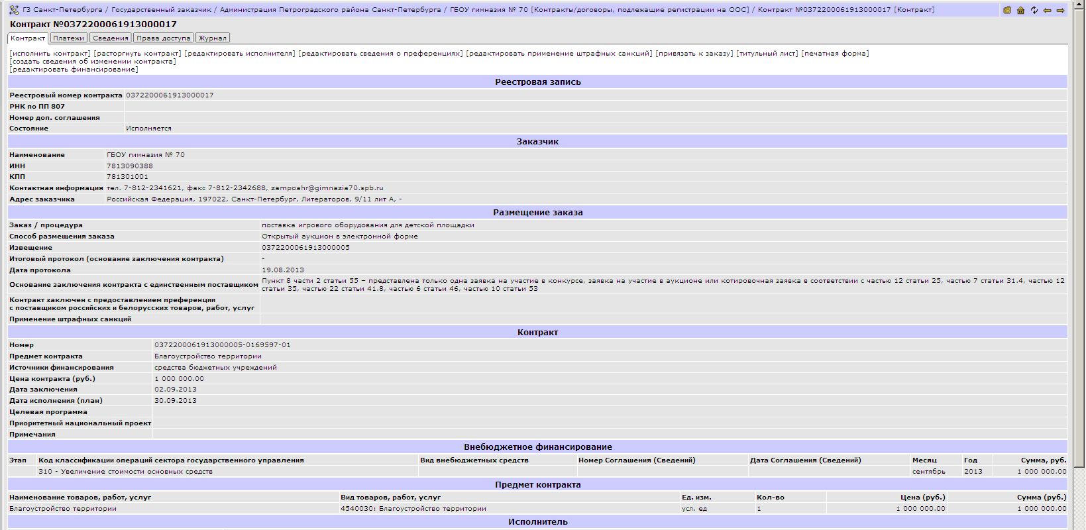
Task: Click Исполнитель section header
Action: [x=537, y=522]
